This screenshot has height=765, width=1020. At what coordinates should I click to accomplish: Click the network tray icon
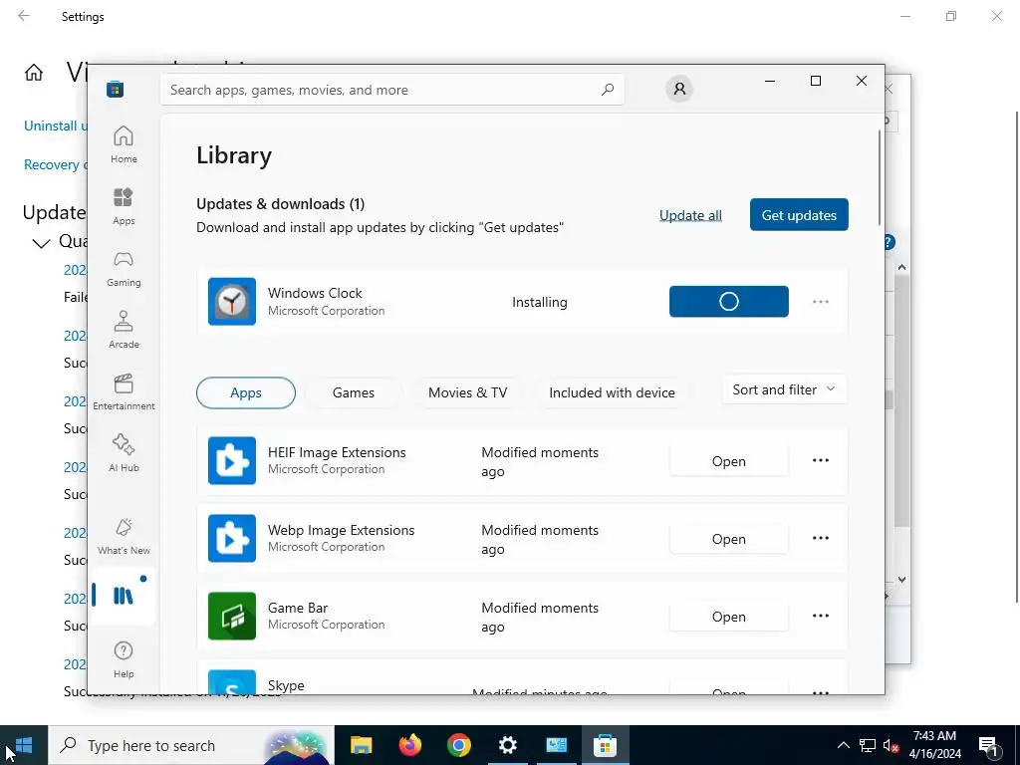pyautogui.click(x=868, y=745)
